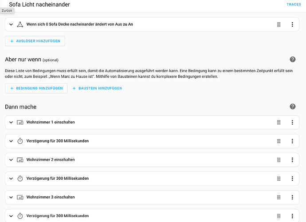The image size is (306, 222).
Task: Open the Traces link
Action: tap(293, 4)
